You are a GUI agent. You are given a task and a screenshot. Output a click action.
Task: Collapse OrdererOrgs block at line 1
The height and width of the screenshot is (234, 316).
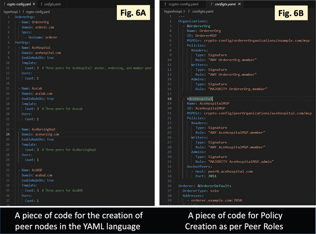[12, 17]
